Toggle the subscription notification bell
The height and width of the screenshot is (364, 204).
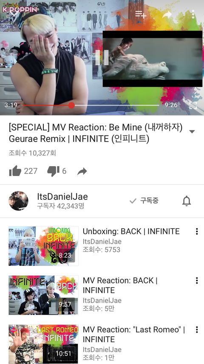(x=187, y=201)
